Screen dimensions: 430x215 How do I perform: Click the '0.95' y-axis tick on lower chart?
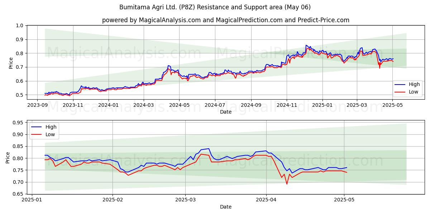[x=19, y=123]
